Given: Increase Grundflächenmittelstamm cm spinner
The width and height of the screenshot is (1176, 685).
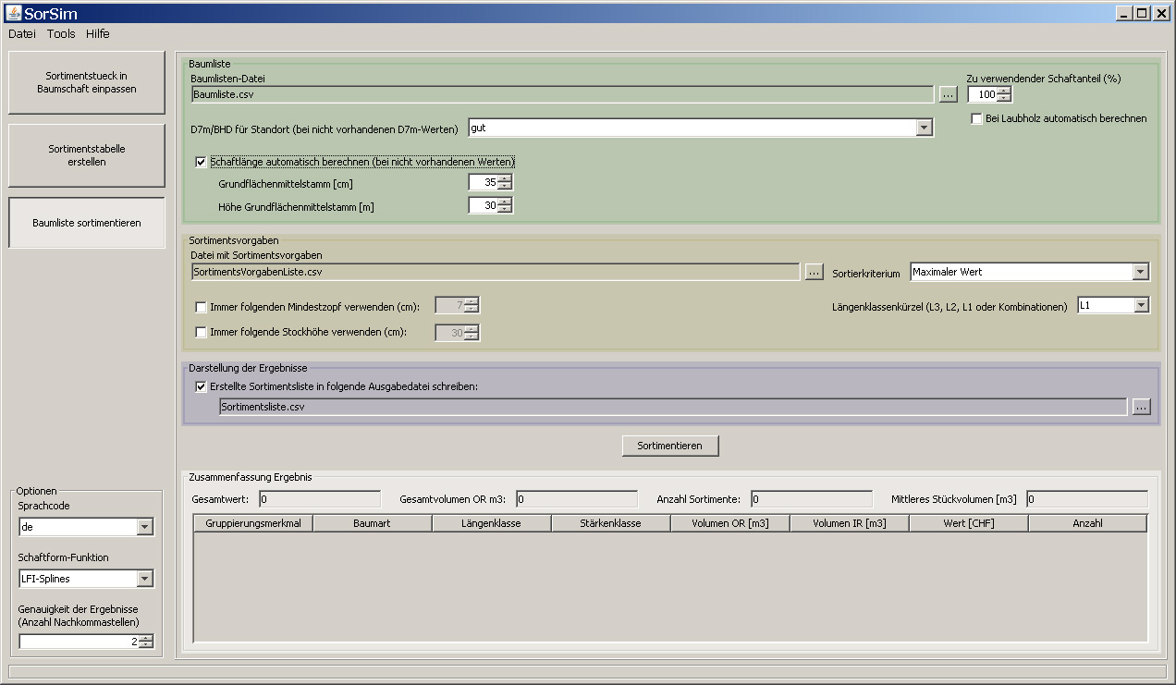Looking at the screenshot, I should (505, 179).
